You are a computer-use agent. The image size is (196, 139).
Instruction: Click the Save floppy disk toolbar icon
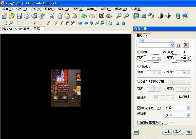[x=19, y=16]
